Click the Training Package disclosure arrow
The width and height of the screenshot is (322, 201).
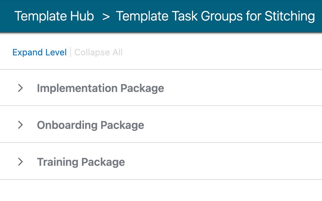20,161
